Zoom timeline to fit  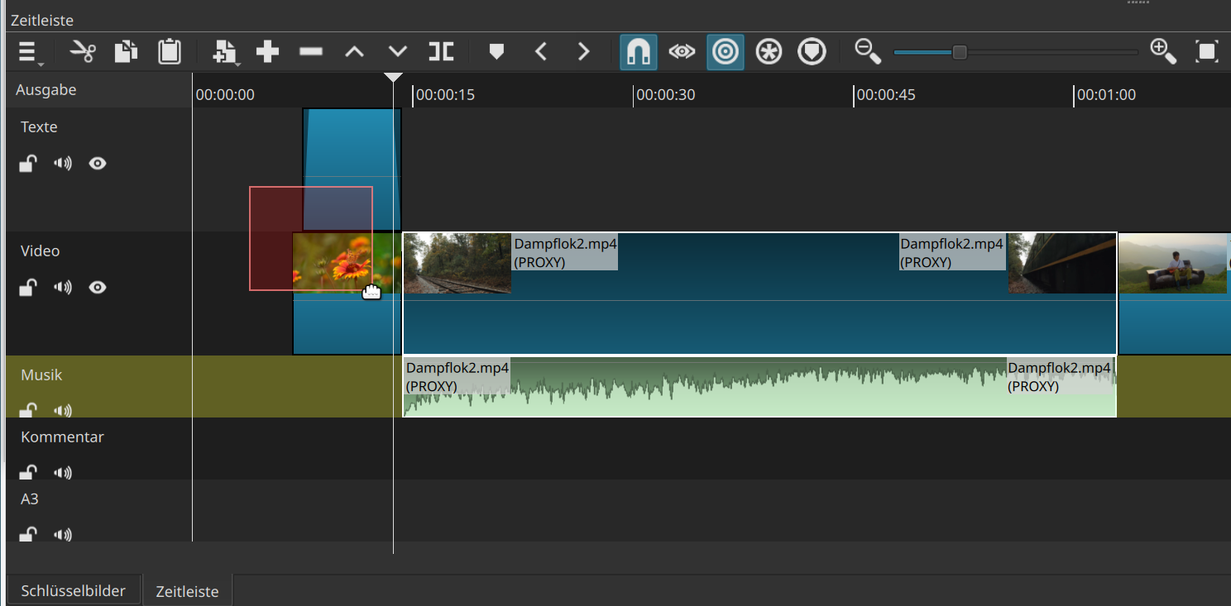(x=1207, y=52)
